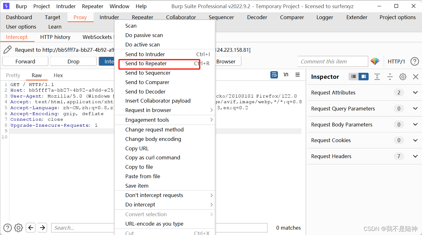Image resolution: width=422 pixels, height=235 pixels.
Task: Select Change body encoding
Action: click(x=165, y=139)
